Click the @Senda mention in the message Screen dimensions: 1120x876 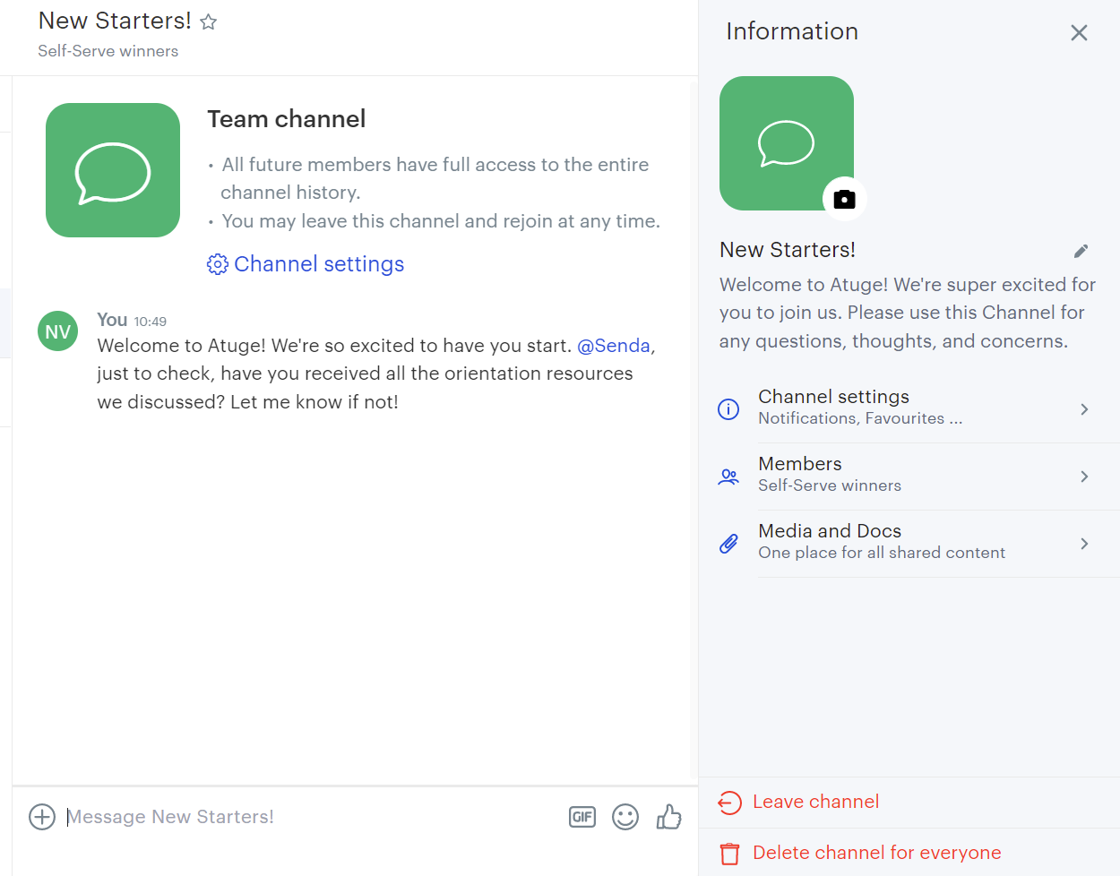pos(614,346)
